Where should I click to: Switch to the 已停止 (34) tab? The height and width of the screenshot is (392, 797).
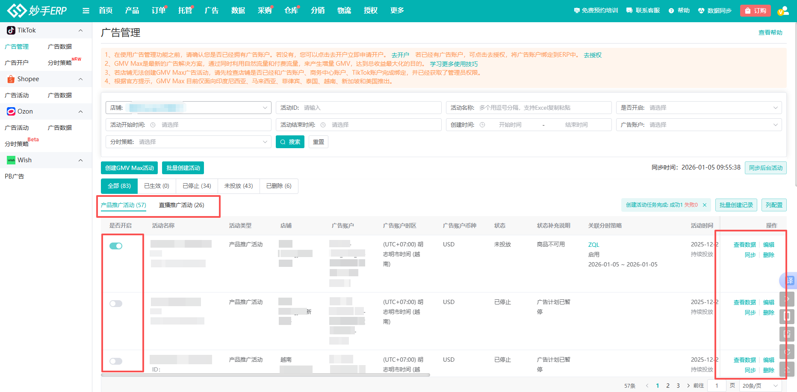(x=197, y=186)
